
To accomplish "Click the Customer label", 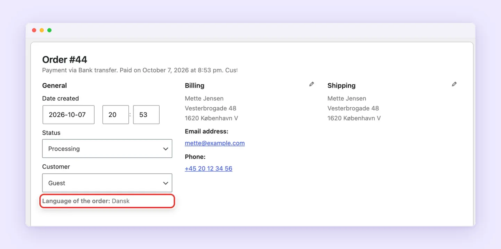I will [x=56, y=167].
